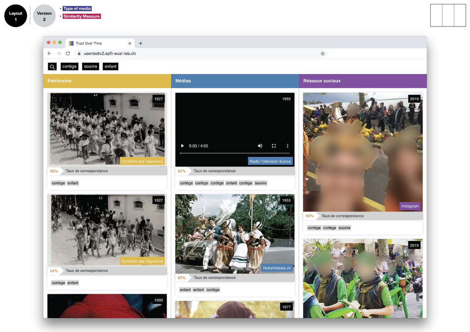
Task: Click the 63% match rate
Action: (310, 216)
